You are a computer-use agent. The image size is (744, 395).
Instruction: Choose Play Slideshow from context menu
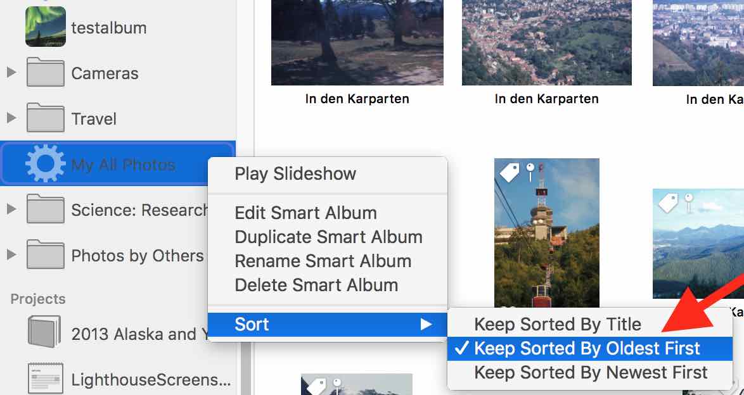point(295,173)
